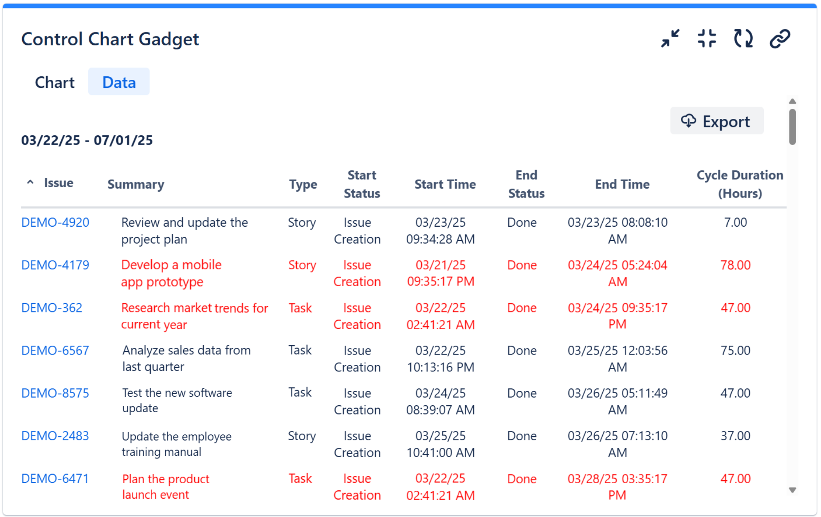Open issue DEMO-2483 link
821x517 pixels.
55,436
